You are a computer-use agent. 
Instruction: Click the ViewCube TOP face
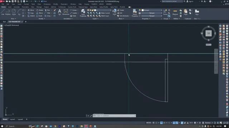208,33
